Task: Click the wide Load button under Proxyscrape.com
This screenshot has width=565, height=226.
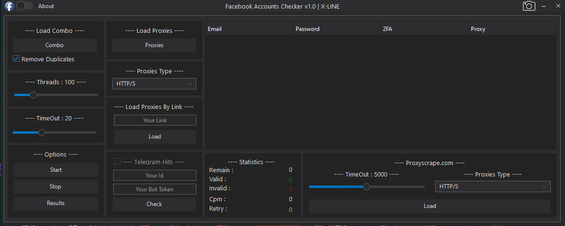Action: [x=429, y=206]
